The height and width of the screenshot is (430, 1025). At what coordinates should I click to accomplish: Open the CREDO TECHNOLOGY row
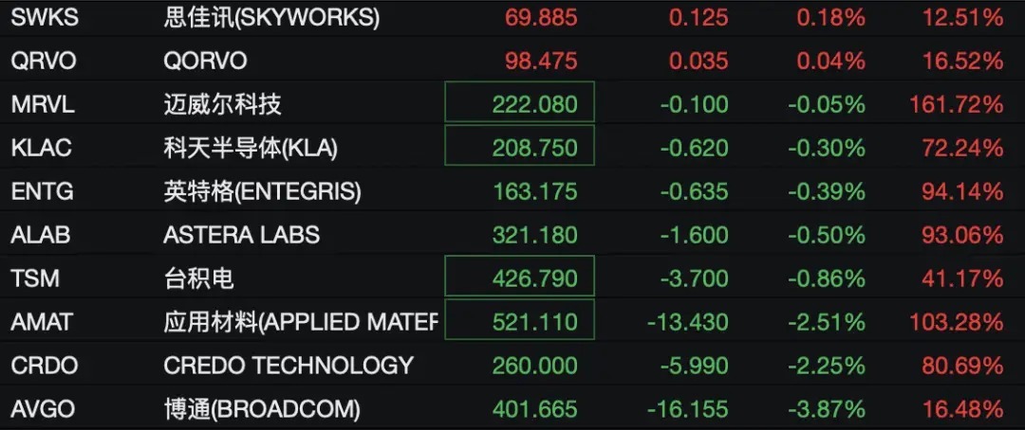pyautogui.click(x=512, y=365)
